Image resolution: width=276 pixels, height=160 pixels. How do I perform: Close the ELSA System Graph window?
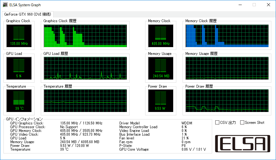269,5
